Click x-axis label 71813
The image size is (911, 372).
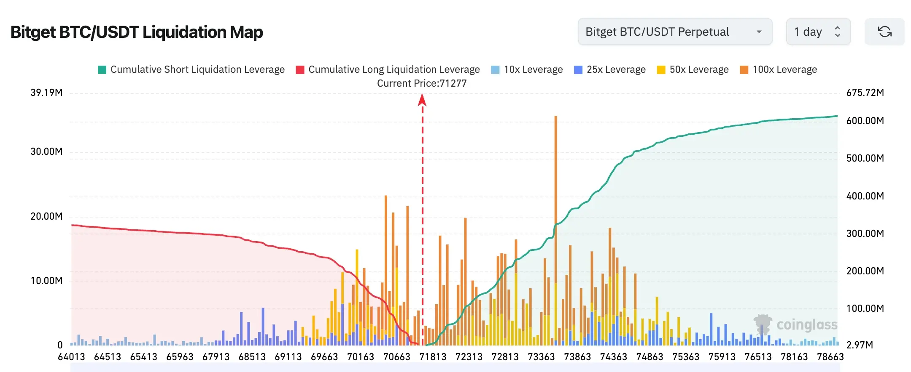(433, 357)
